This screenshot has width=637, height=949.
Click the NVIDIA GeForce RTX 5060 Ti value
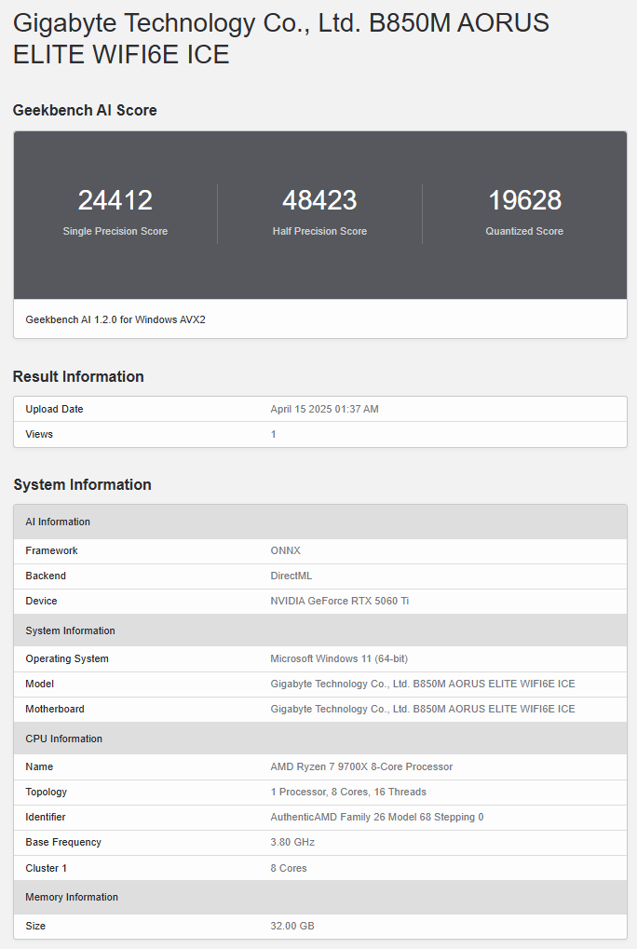pos(339,601)
